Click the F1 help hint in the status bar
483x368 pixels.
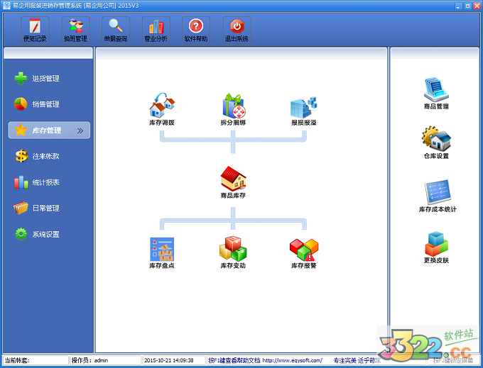[234, 360]
